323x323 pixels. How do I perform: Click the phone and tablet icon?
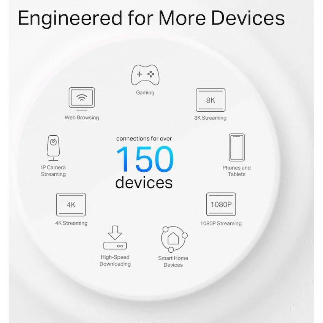(x=237, y=147)
